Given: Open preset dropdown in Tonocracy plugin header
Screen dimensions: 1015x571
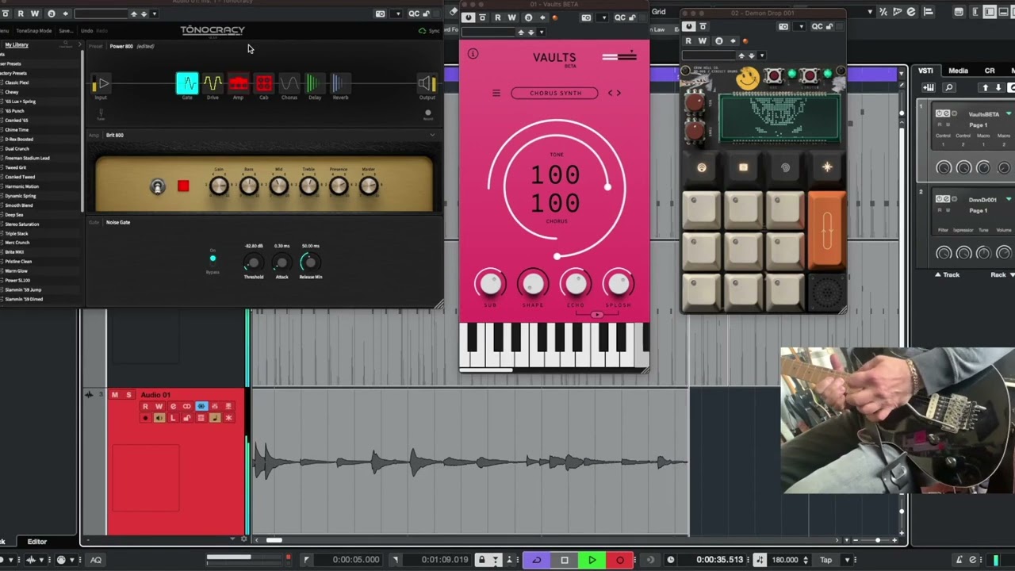Looking at the screenshot, I should [155, 13].
